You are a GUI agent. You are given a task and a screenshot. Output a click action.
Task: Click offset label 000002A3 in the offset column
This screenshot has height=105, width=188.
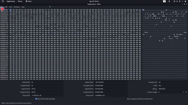point(4,41)
